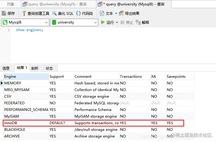Click the Save disk icon

[x=4, y=13]
